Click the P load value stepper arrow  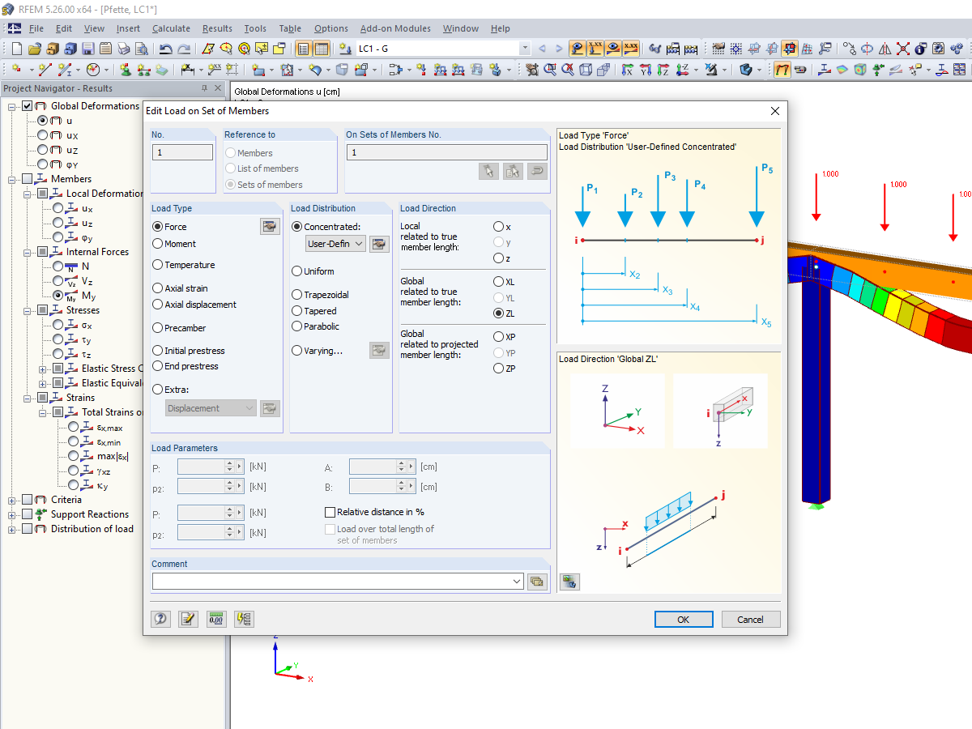pyautogui.click(x=230, y=467)
